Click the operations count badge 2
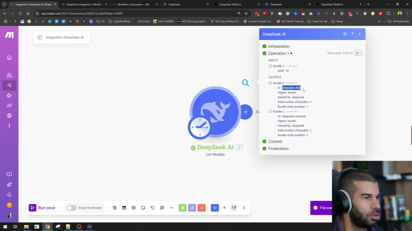412x231 pixels. 239,147
